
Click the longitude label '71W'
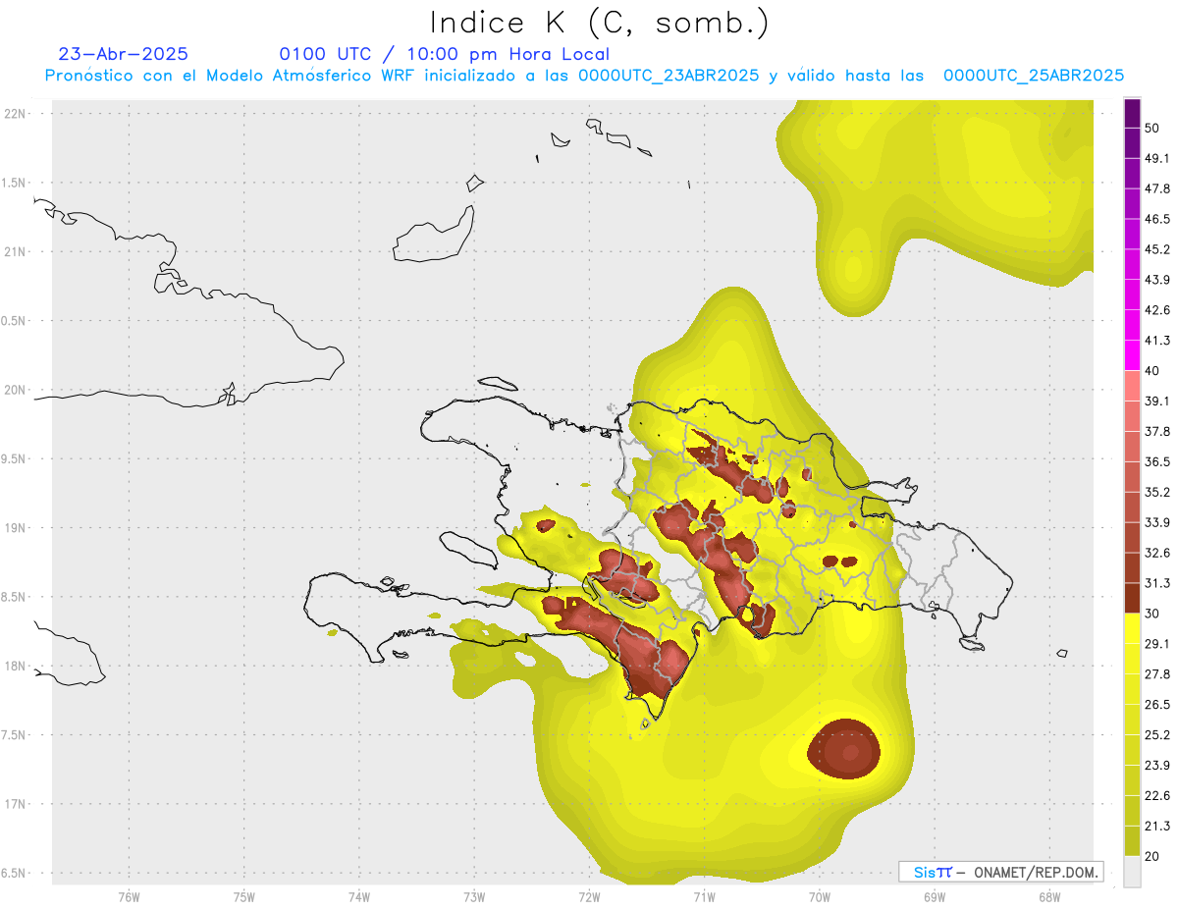704,897
